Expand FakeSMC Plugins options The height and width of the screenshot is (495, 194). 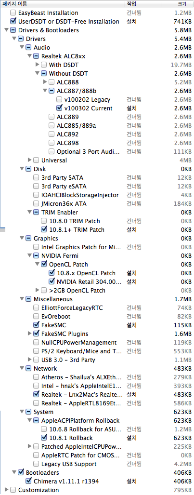pos(30,334)
